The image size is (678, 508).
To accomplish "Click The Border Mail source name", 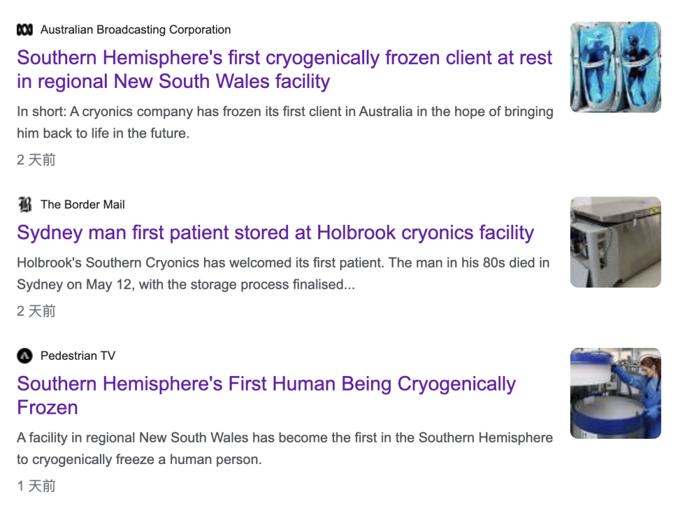I will pos(83,205).
